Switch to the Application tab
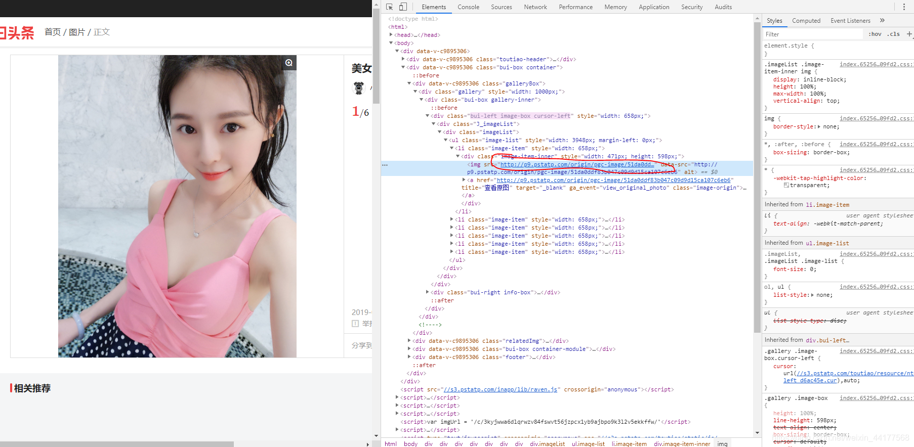Image resolution: width=914 pixels, height=447 pixels. pyautogui.click(x=654, y=7)
